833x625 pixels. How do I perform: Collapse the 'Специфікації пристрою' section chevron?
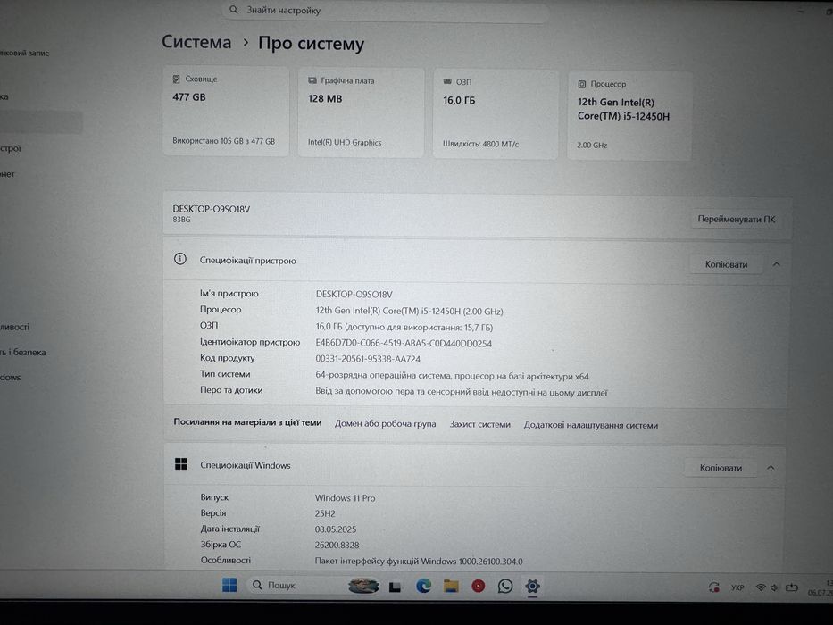point(777,264)
